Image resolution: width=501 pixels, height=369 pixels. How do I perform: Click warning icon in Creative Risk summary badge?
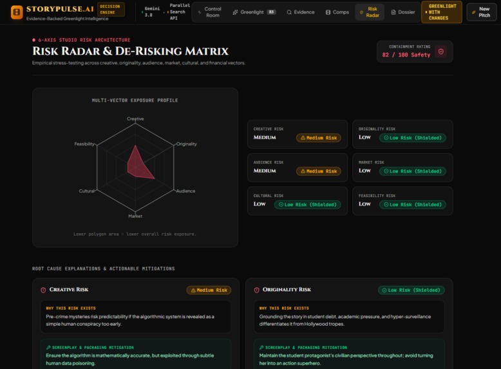303,138
